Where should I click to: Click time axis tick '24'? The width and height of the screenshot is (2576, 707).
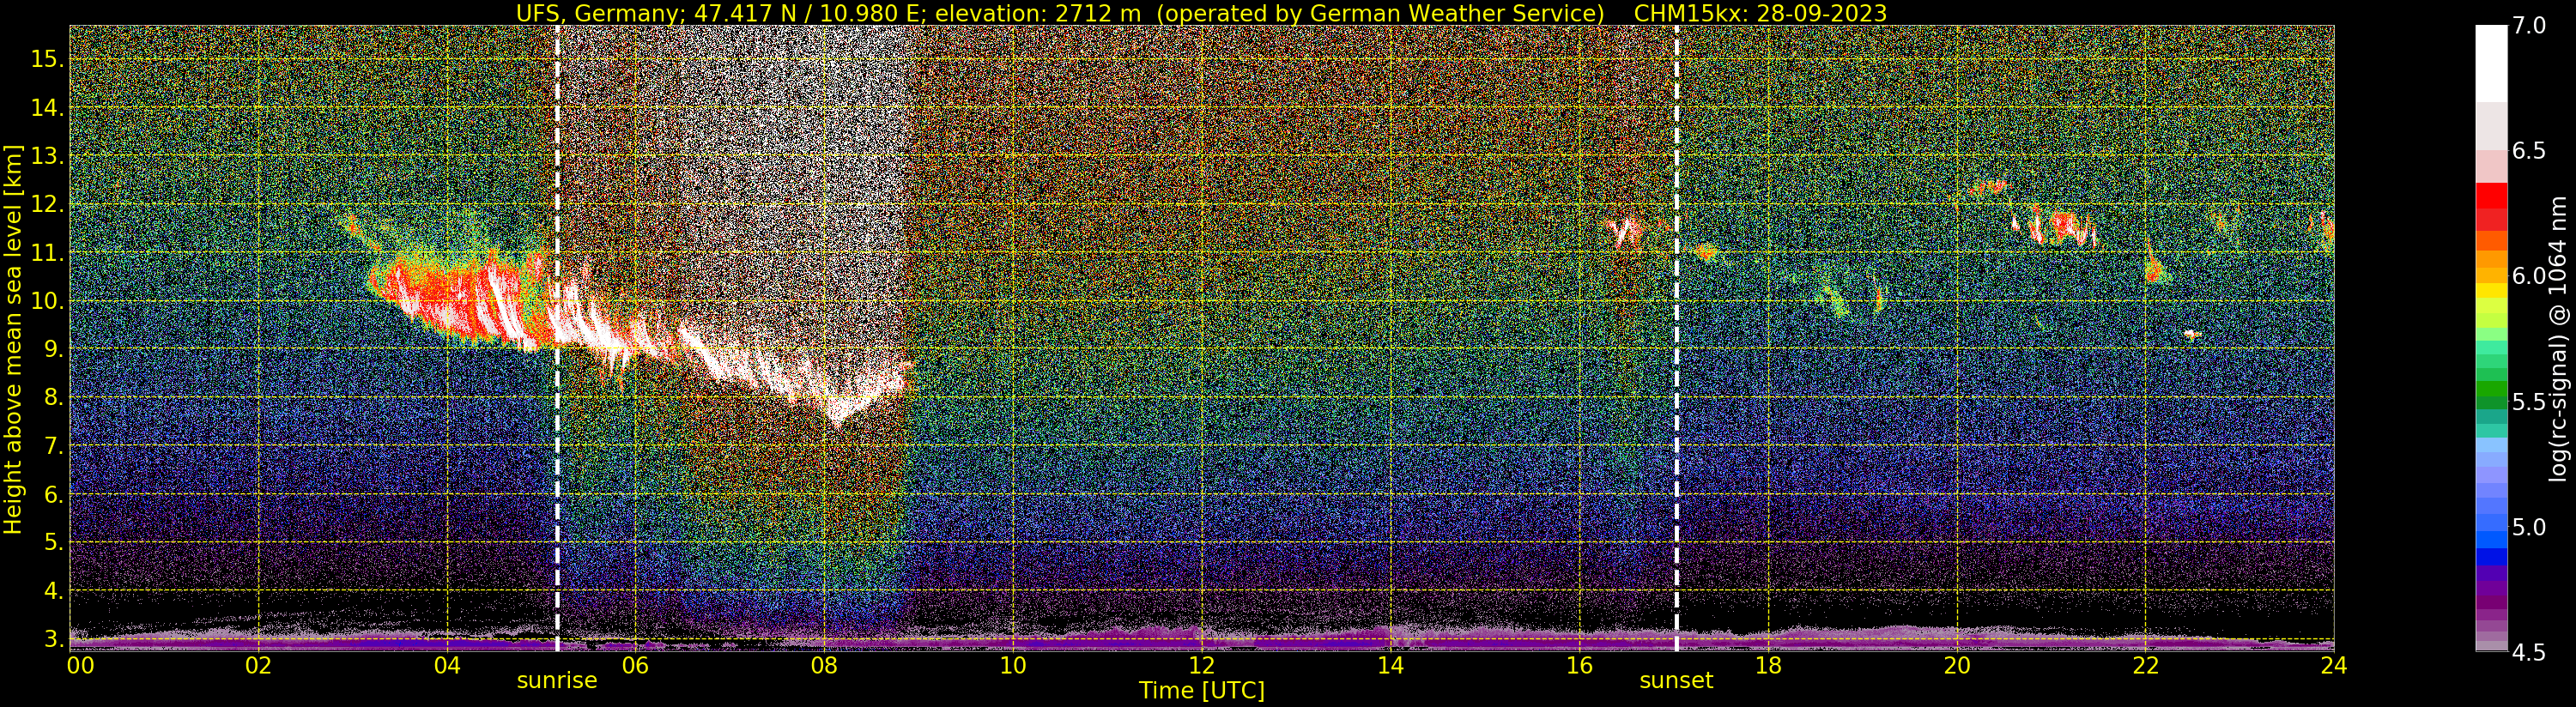(2334, 665)
